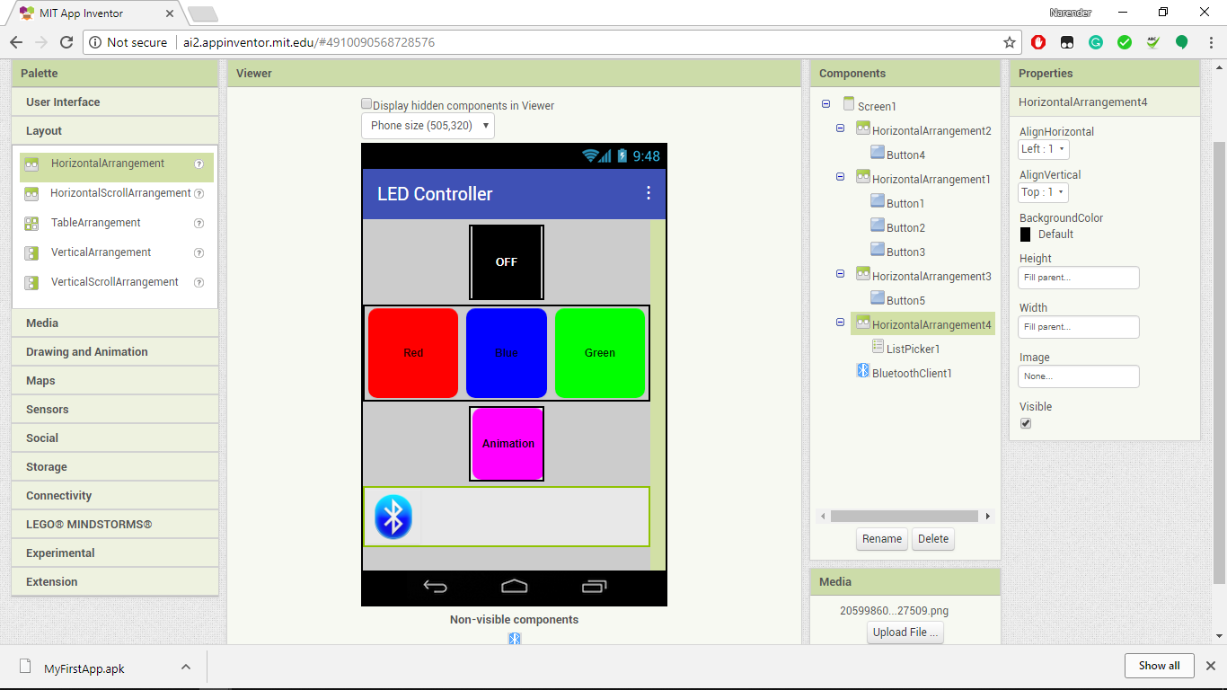Select ListPicker1 in the Components tree
Viewport: 1227px width, 690px height.
point(913,349)
